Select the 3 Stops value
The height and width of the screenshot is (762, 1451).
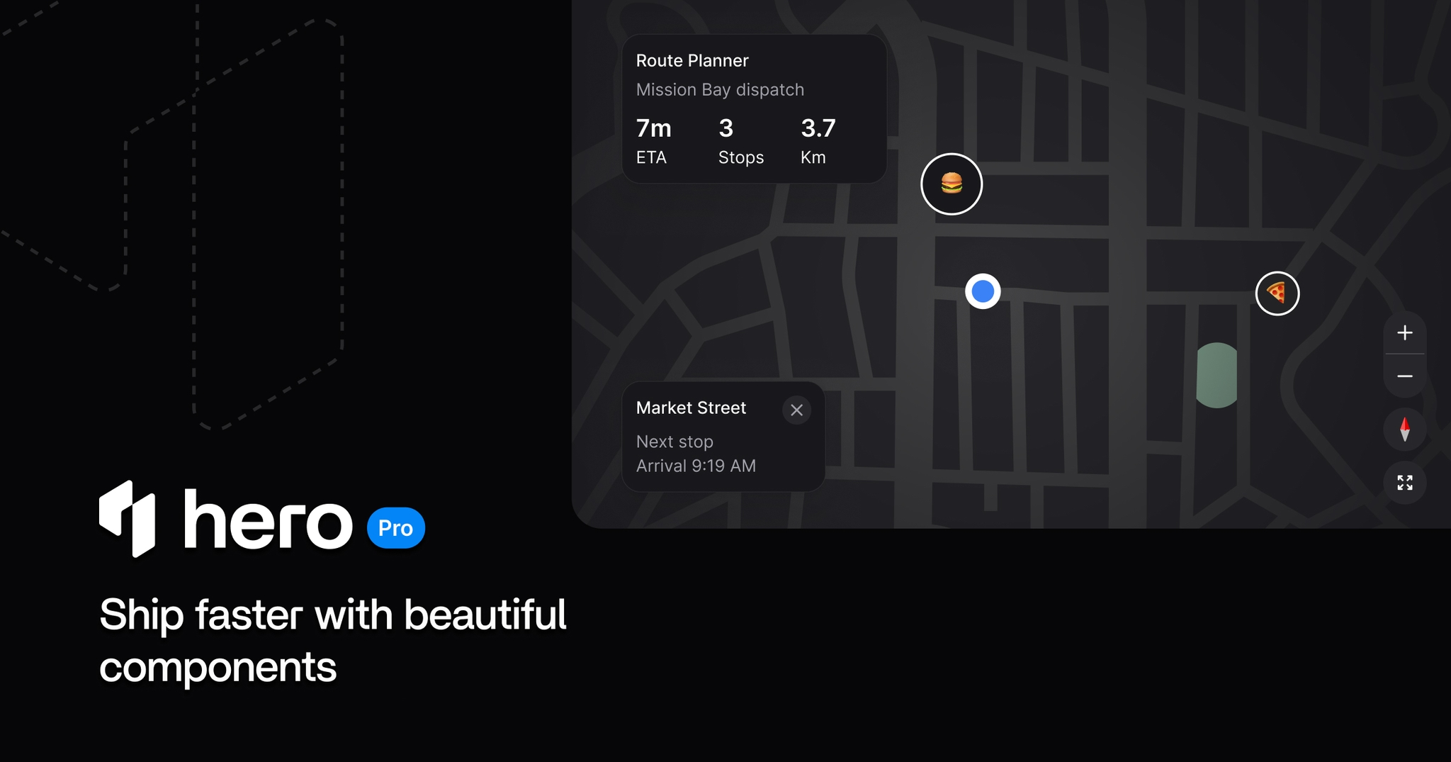click(726, 128)
